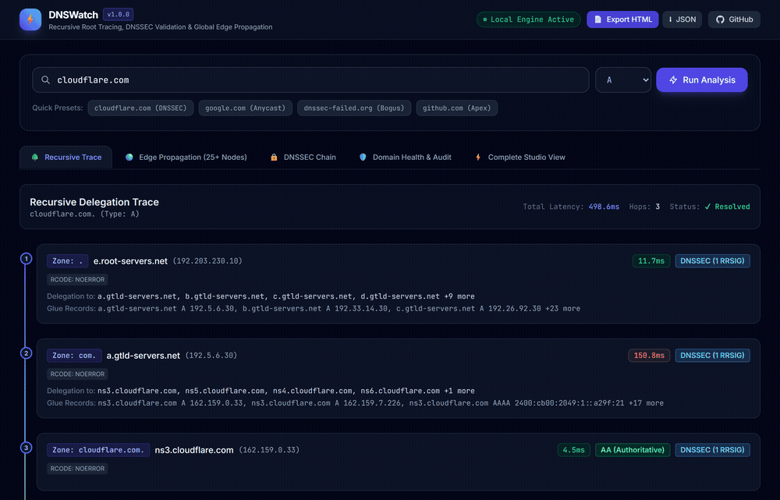This screenshot has width=780, height=500.
Task: Open Domain Health & Audit tab
Action: coord(405,158)
